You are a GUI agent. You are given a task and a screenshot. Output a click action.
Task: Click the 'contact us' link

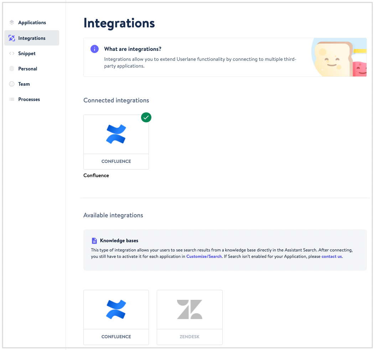coord(332,256)
